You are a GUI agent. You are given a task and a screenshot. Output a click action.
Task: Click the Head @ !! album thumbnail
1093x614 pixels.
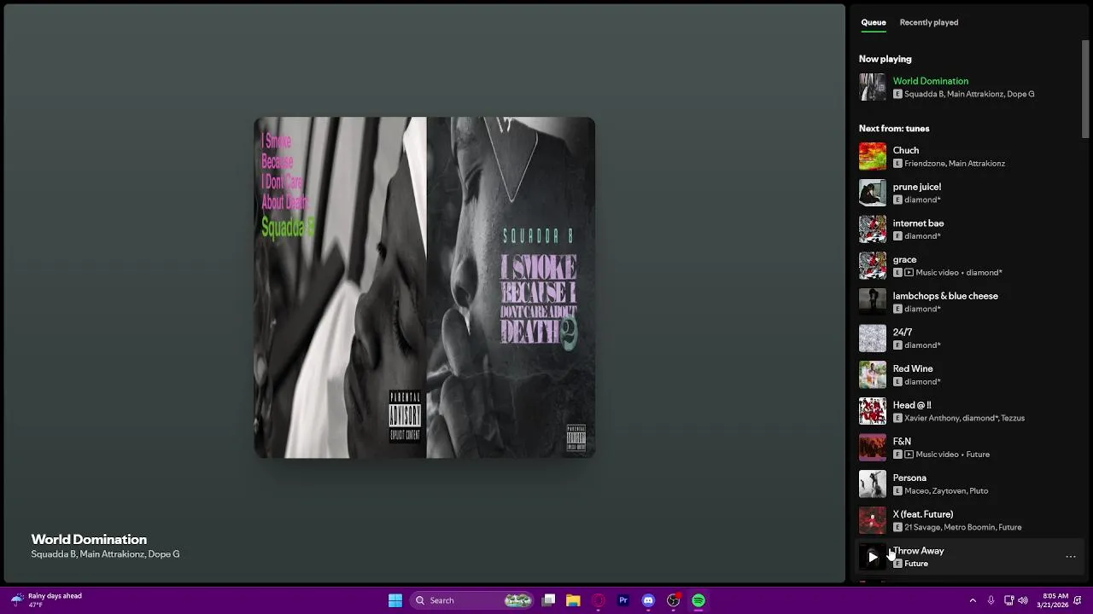point(873,411)
